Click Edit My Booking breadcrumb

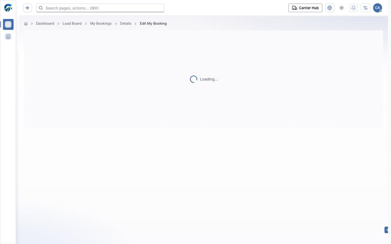(153, 24)
